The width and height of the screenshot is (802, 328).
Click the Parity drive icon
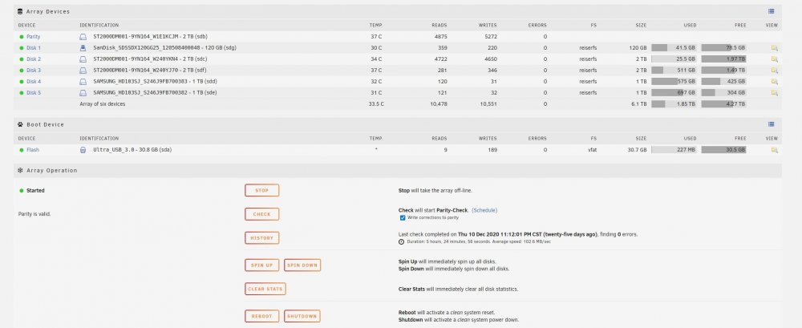(x=83, y=37)
